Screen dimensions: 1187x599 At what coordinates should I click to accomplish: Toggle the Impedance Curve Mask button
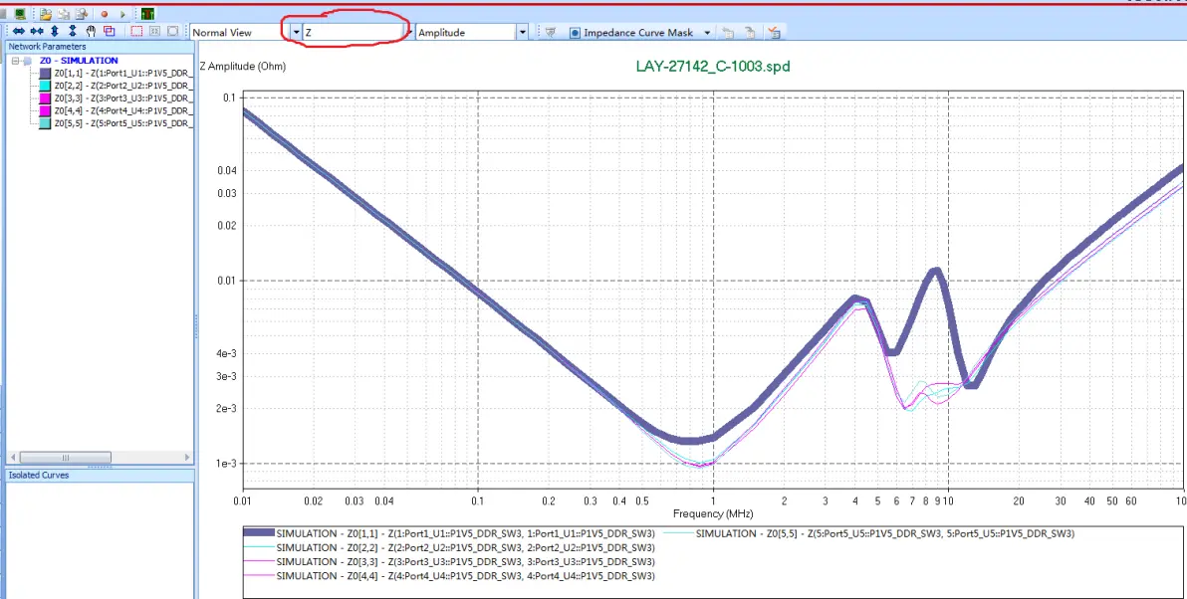[x=630, y=33]
